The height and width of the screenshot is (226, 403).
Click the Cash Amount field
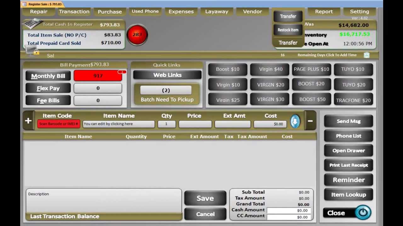pyautogui.click(x=289, y=211)
